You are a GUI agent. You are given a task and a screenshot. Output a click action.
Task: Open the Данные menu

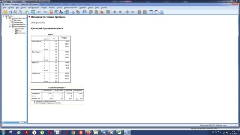(x=23, y=7)
